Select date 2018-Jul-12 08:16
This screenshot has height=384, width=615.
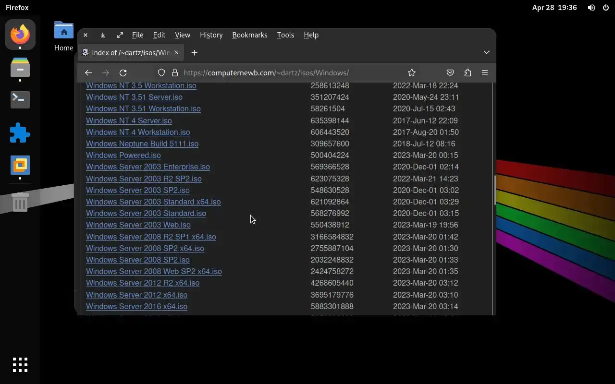click(424, 144)
